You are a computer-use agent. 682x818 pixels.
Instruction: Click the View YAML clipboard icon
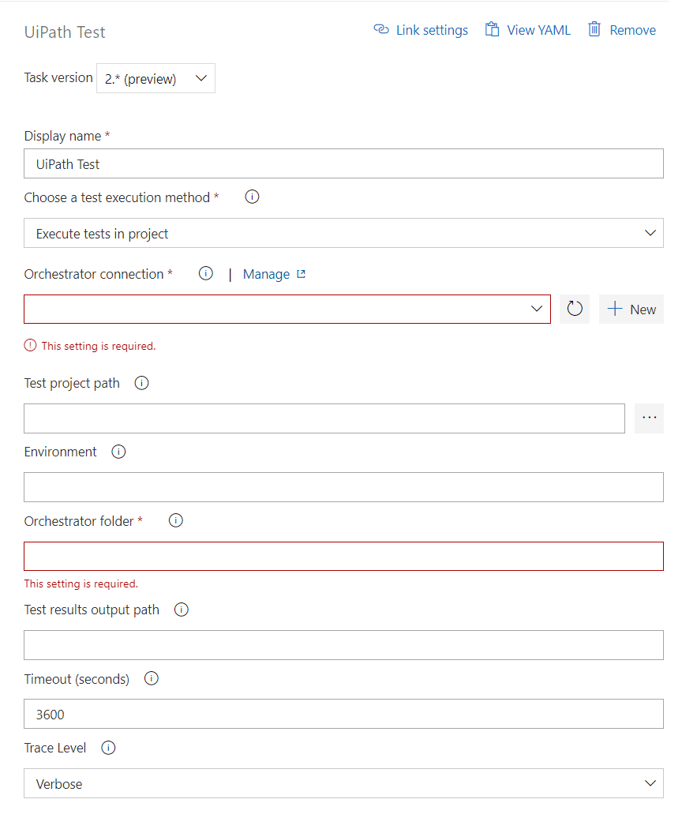[x=492, y=30]
